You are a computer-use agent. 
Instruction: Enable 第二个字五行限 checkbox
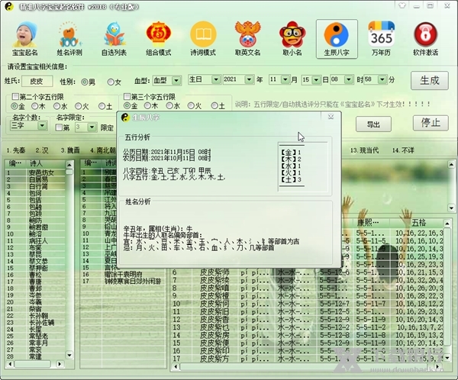15,96
